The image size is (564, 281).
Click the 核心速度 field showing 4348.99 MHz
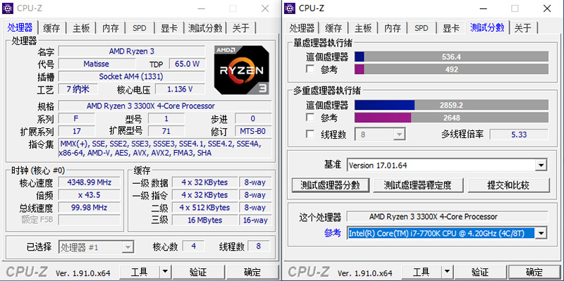(90, 182)
